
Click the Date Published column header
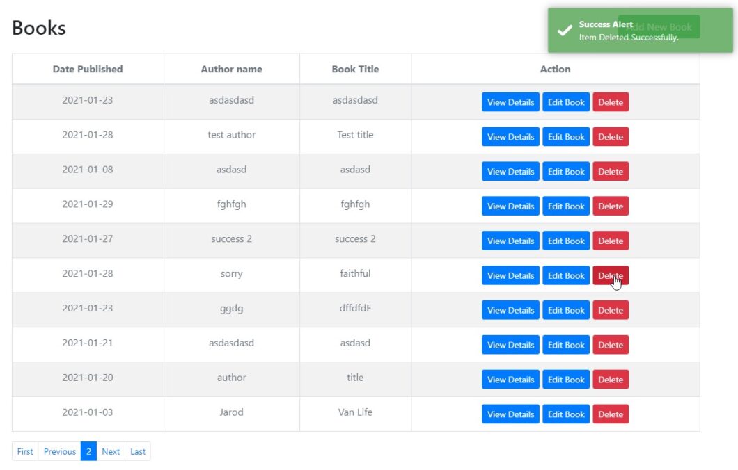point(88,70)
